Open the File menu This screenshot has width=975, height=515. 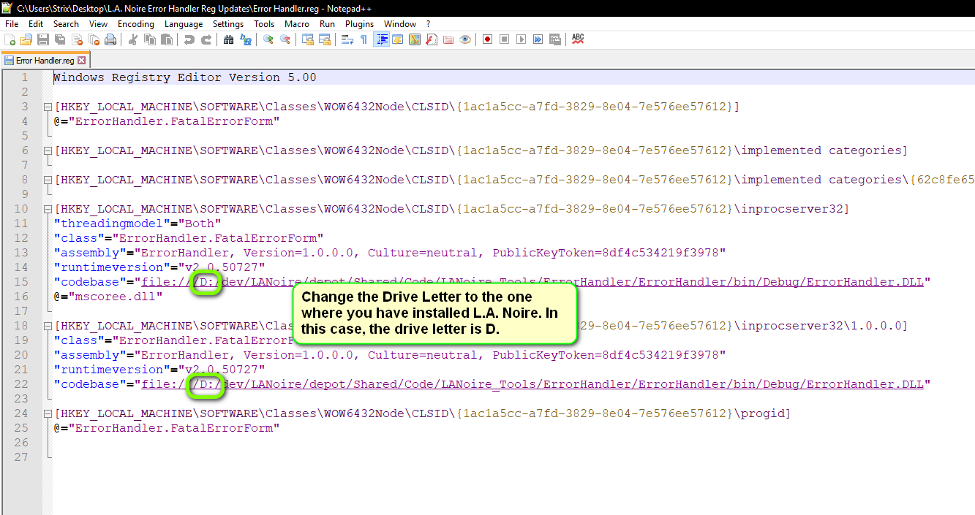(12, 24)
